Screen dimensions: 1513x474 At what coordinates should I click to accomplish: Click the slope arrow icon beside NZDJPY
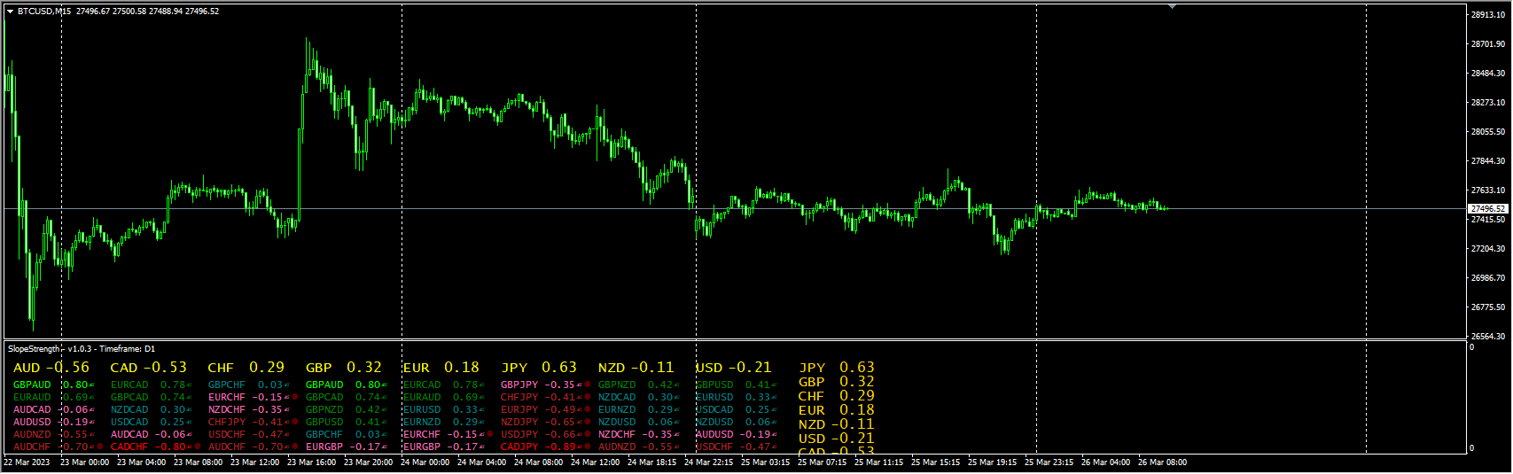(x=579, y=422)
